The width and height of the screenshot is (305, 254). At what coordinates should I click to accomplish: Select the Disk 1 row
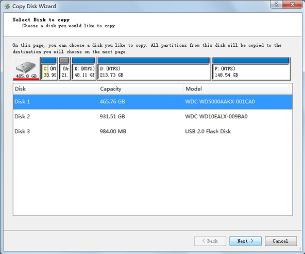point(152,102)
